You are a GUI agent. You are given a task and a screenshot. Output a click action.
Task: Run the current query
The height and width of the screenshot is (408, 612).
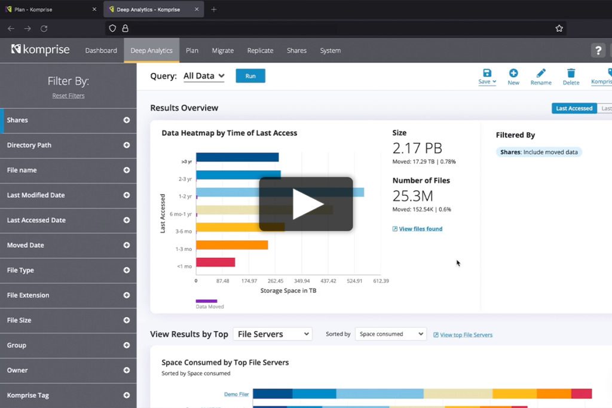pyautogui.click(x=250, y=76)
